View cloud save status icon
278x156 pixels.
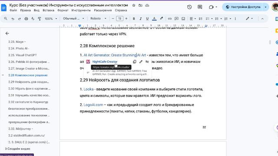tap(147, 6)
